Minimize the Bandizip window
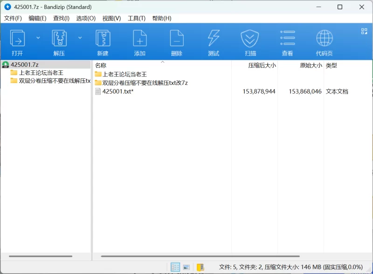Image resolution: width=373 pixels, height=274 pixels. tap(318, 7)
